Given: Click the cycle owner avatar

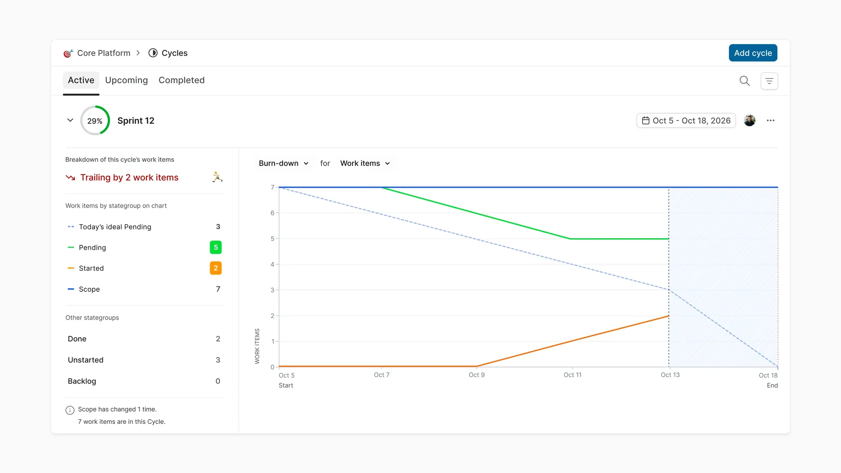Looking at the screenshot, I should coord(749,120).
